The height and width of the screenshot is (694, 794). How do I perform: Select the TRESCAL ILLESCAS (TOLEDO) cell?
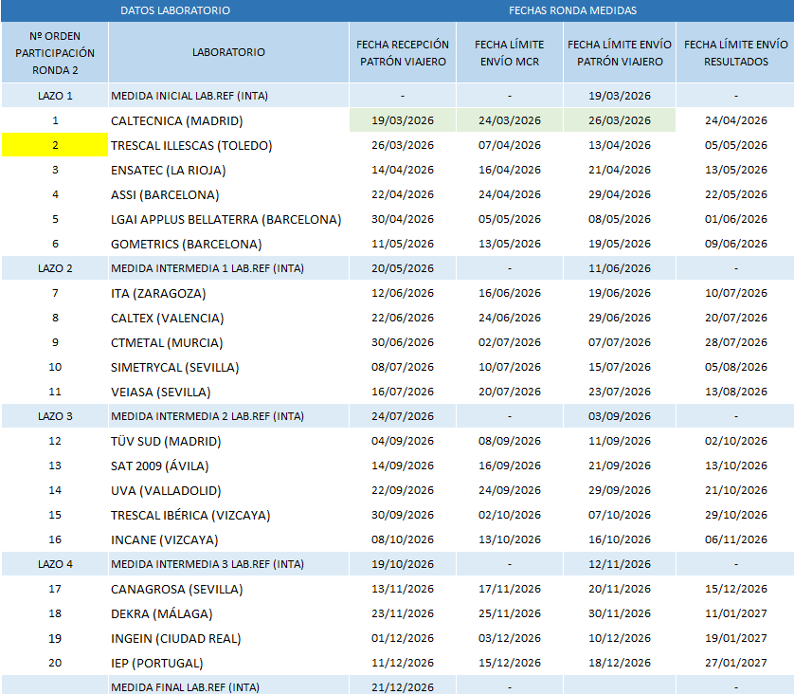tap(191, 145)
